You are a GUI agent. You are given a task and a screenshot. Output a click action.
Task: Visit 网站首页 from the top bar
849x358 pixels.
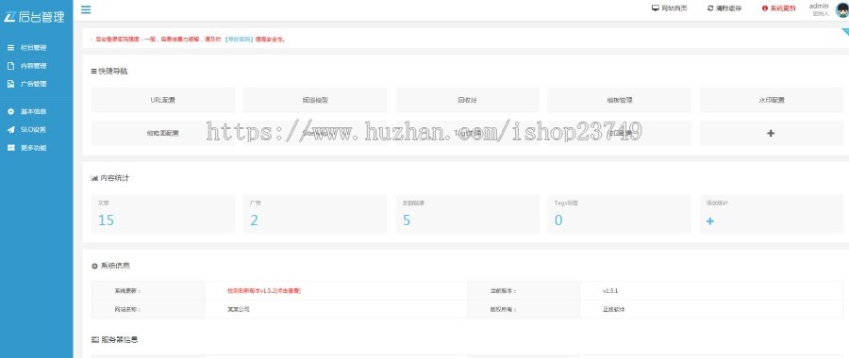pos(669,8)
